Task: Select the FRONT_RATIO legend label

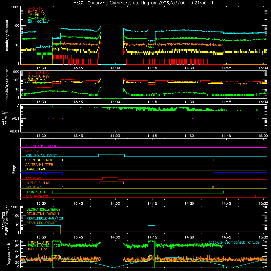Action: click(39, 242)
